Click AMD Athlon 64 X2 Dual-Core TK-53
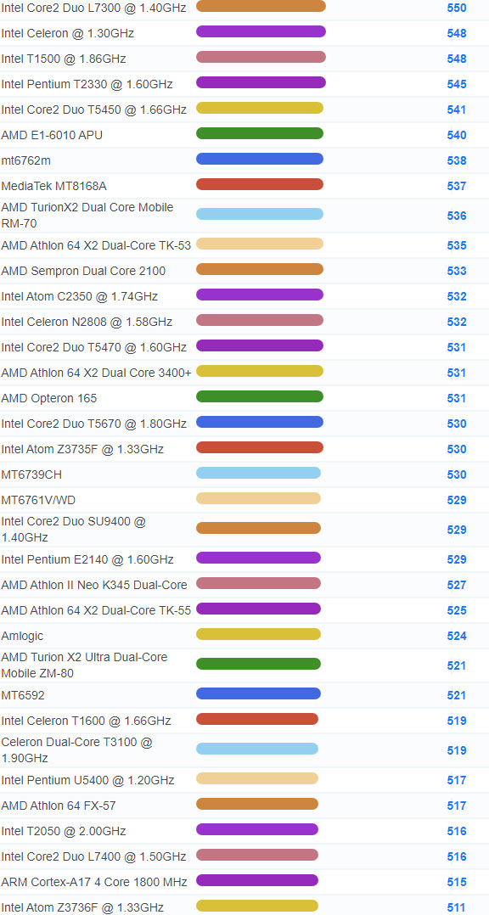 pyautogui.click(x=96, y=245)
